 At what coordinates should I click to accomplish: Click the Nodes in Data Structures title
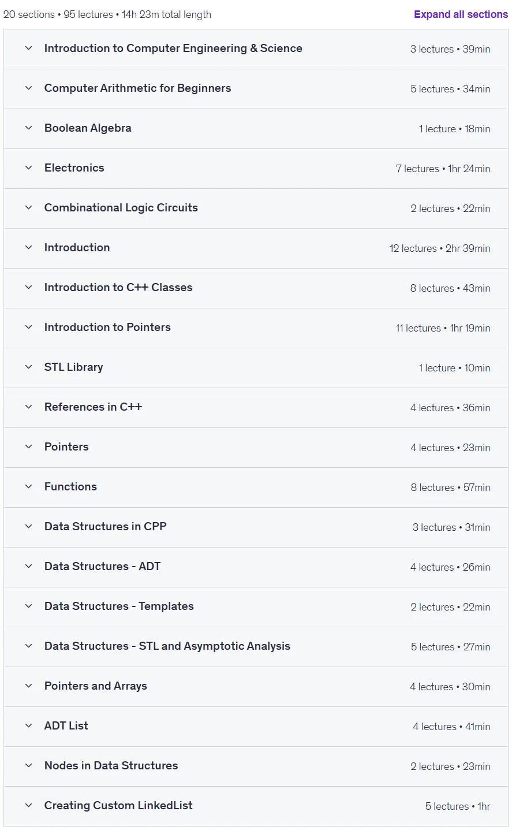click(111, 766)
